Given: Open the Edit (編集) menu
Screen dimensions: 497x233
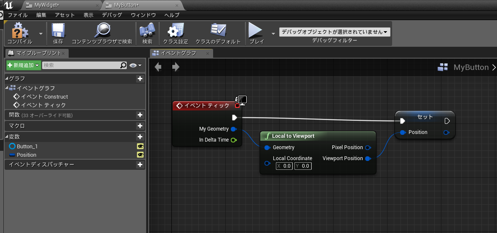Looking at the screenshot, I should point(41,15).
